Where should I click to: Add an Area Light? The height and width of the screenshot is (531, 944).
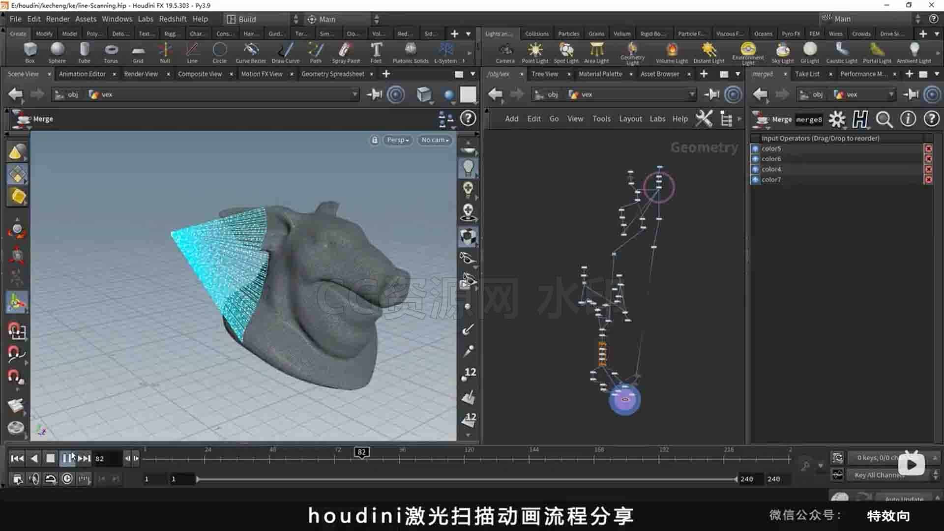click(x=596, y=53)
